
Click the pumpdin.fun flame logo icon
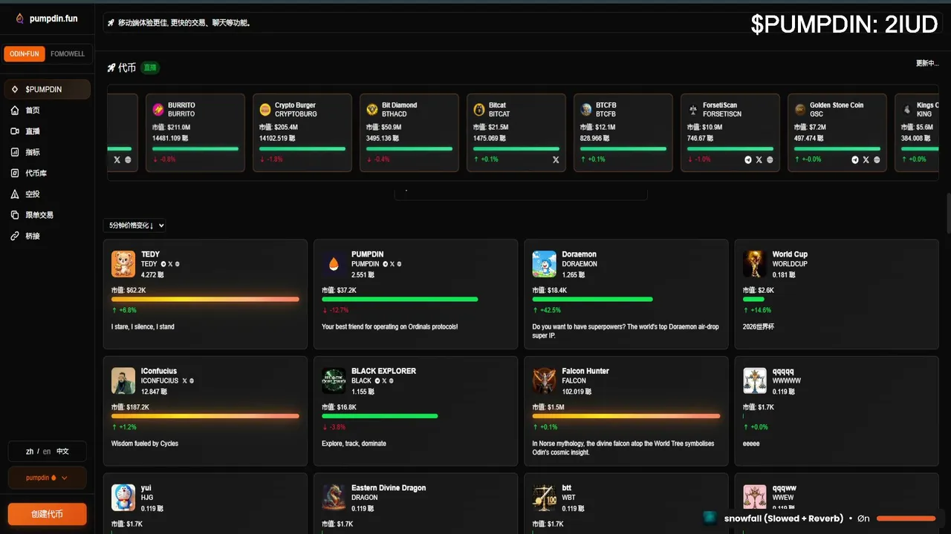point(20,19)
